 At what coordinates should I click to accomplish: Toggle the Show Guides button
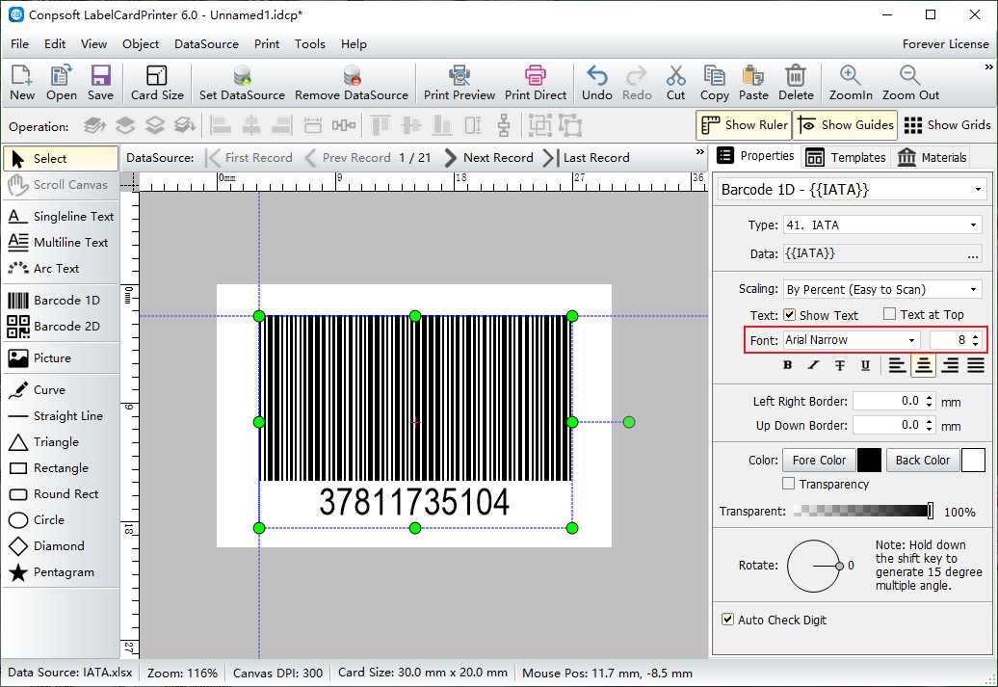845,125
